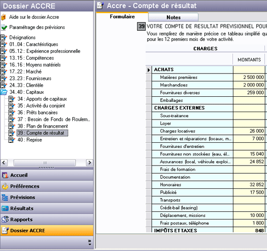Click the form icon beside 17..22 : Marché
The image size is (267, 251).
(x=3, y=72)
